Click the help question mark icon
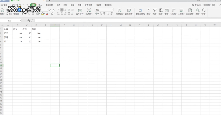Screen dimensions: 221x115 point(214,5)
